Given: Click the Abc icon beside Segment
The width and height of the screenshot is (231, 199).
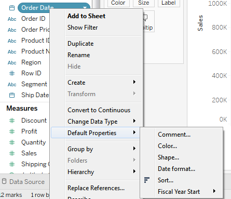Looking at the screenshot, I should 12,84.
